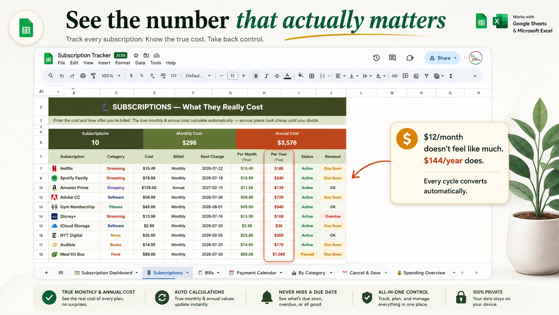Insert a link with the link icon
The image size is (559, 315).
click(x=395, y=76)
